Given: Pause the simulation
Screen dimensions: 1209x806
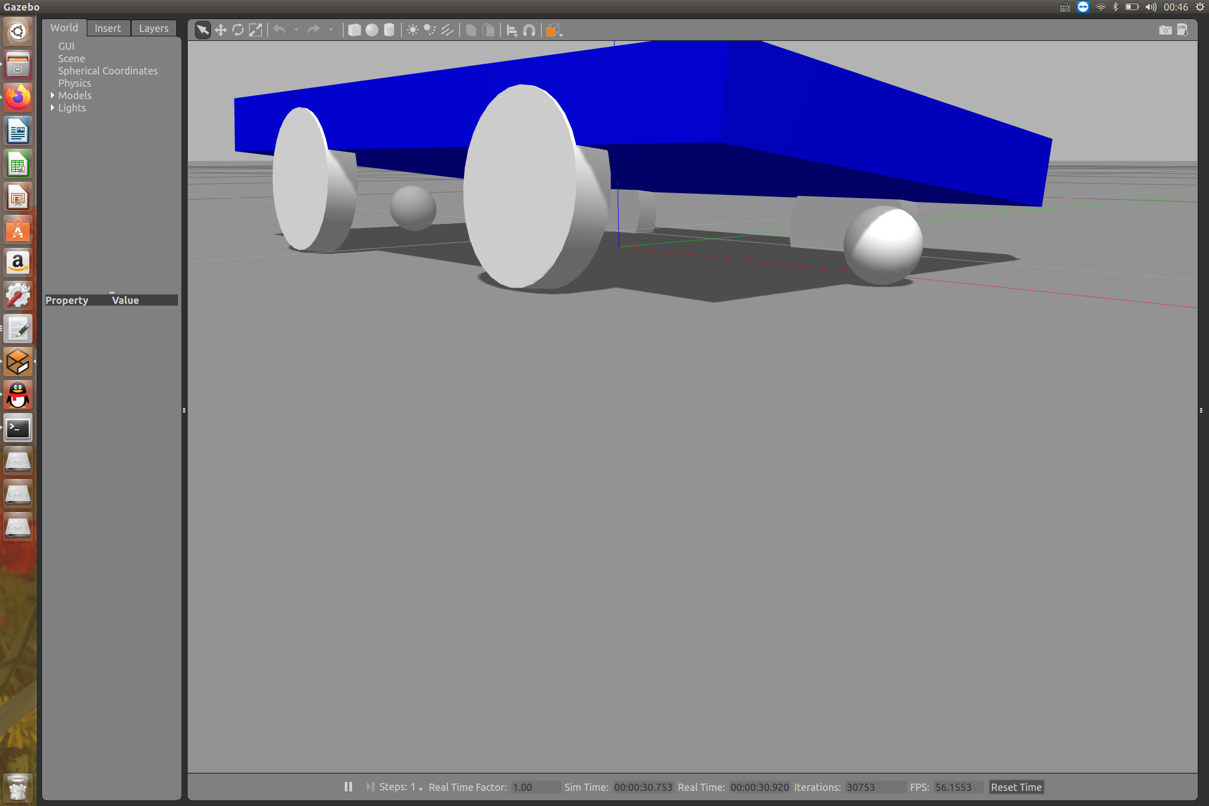Looking at the screenshot, I should 348,787.
